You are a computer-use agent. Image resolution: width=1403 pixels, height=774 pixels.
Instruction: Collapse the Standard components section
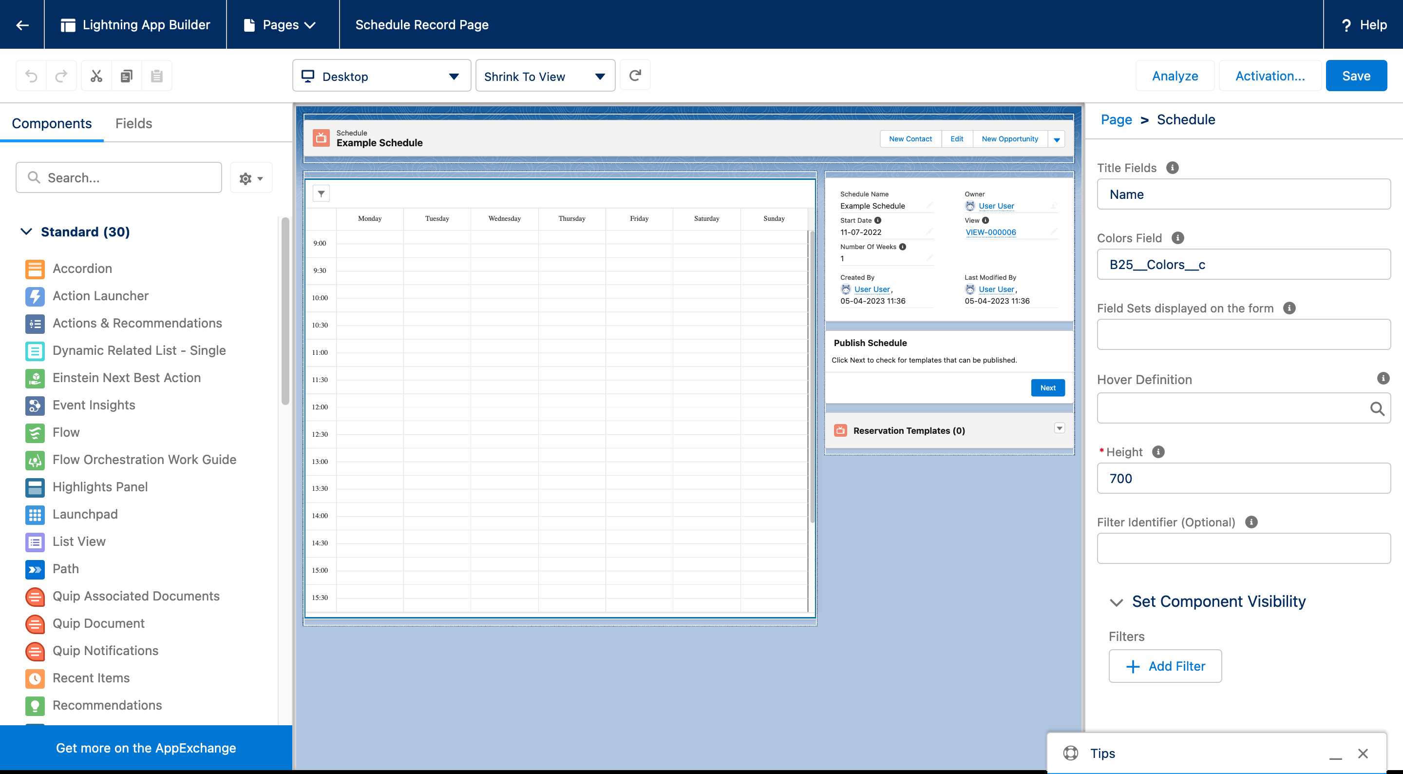[x=26, y=232]
